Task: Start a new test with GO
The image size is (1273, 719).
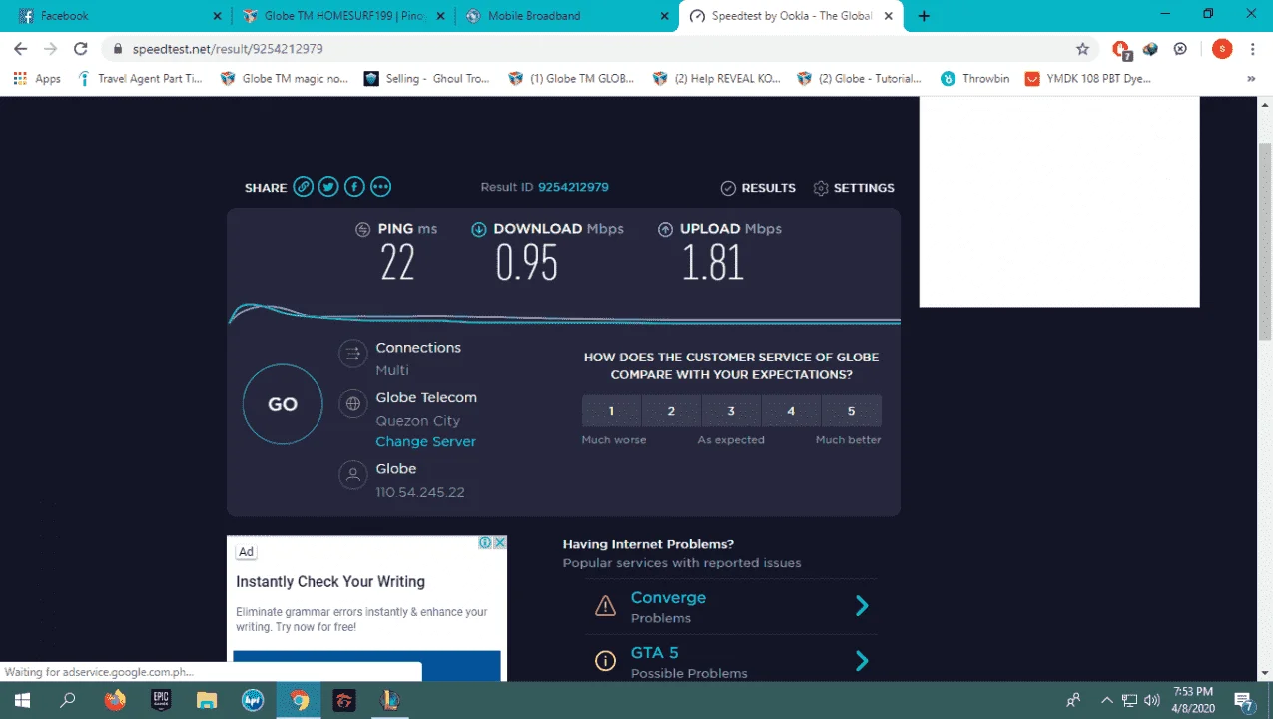Action: (283, 404)
